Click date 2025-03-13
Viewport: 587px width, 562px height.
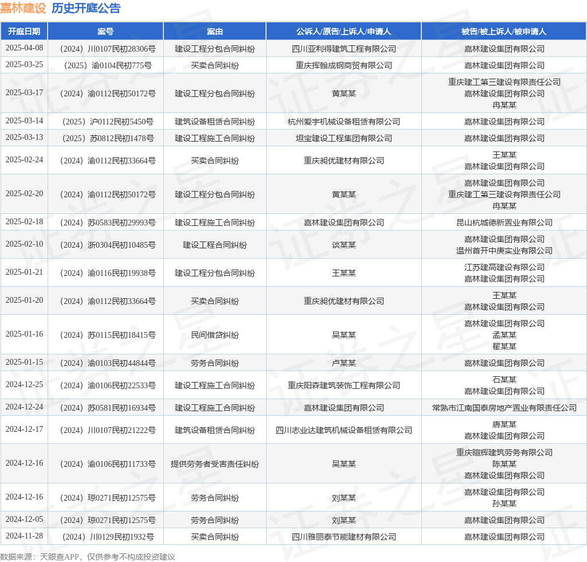(24, 138)
